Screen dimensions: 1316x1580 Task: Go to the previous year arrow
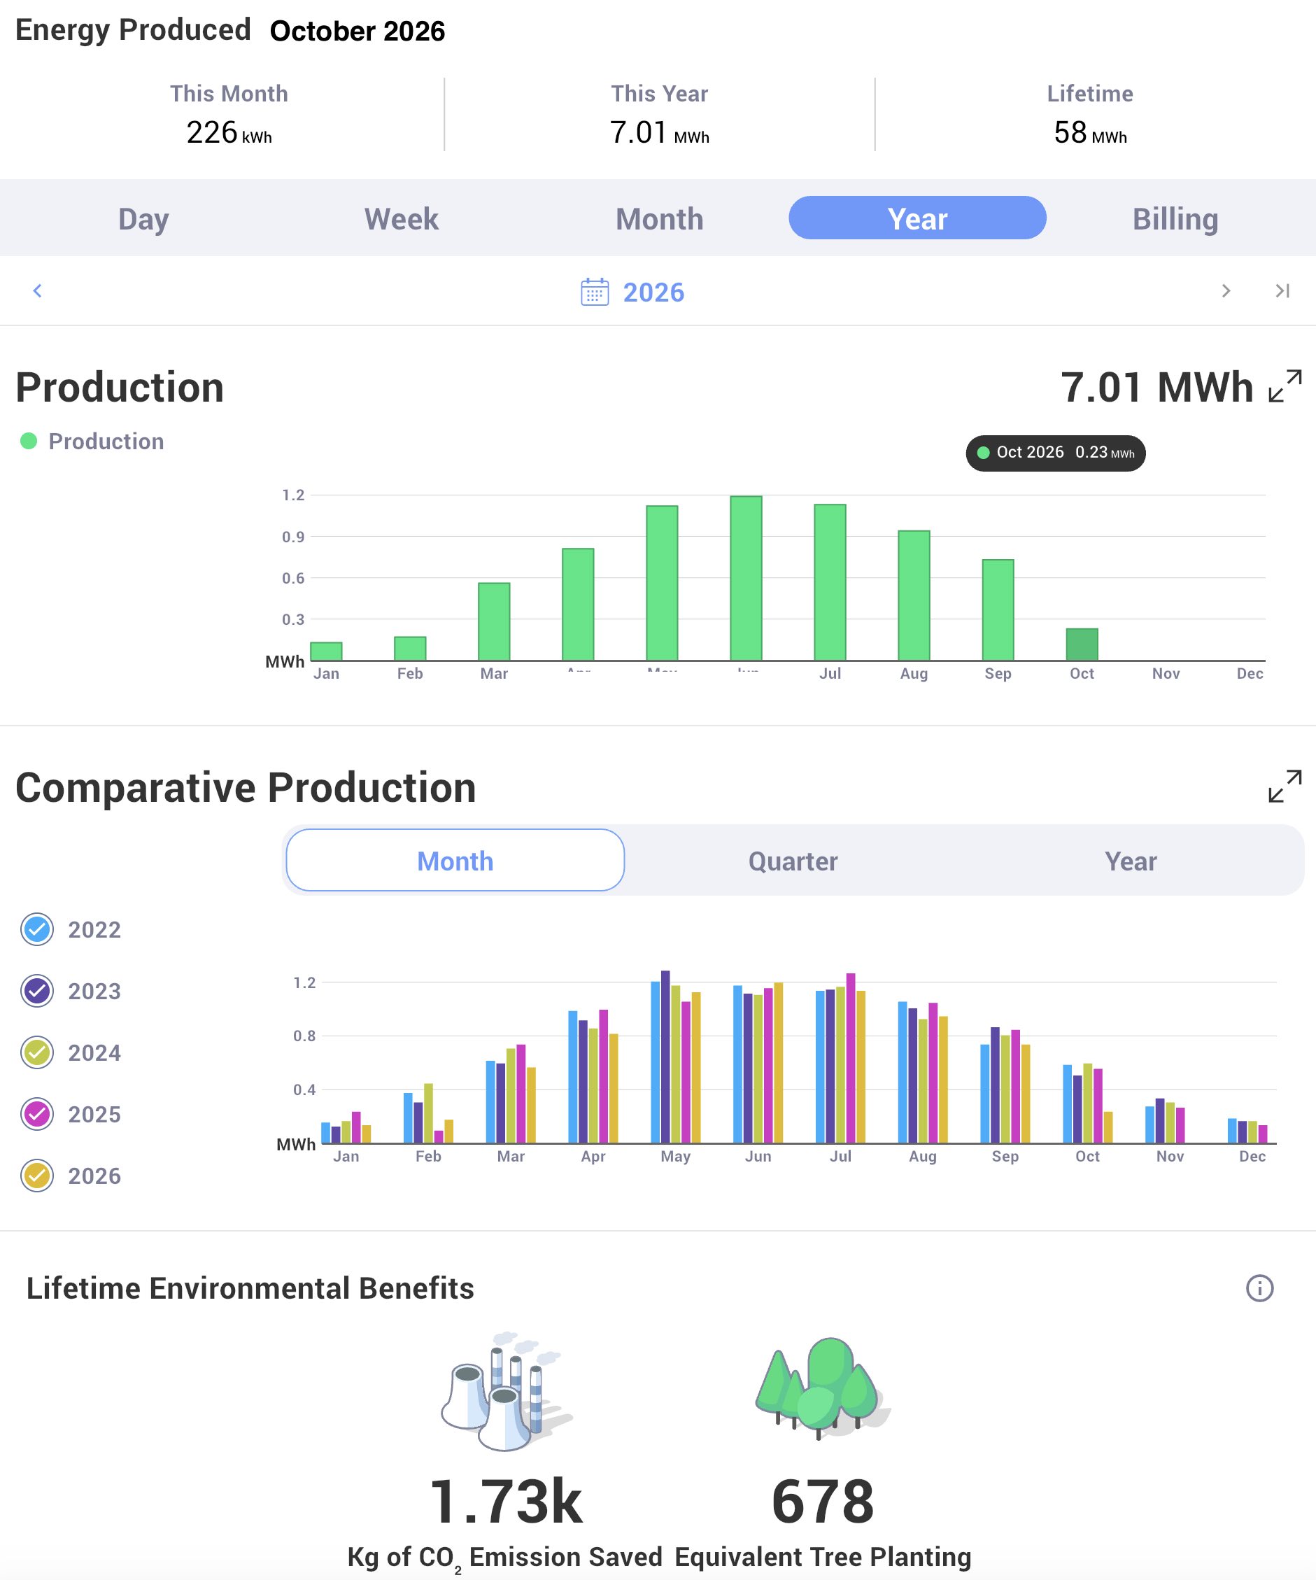[38, 290]
